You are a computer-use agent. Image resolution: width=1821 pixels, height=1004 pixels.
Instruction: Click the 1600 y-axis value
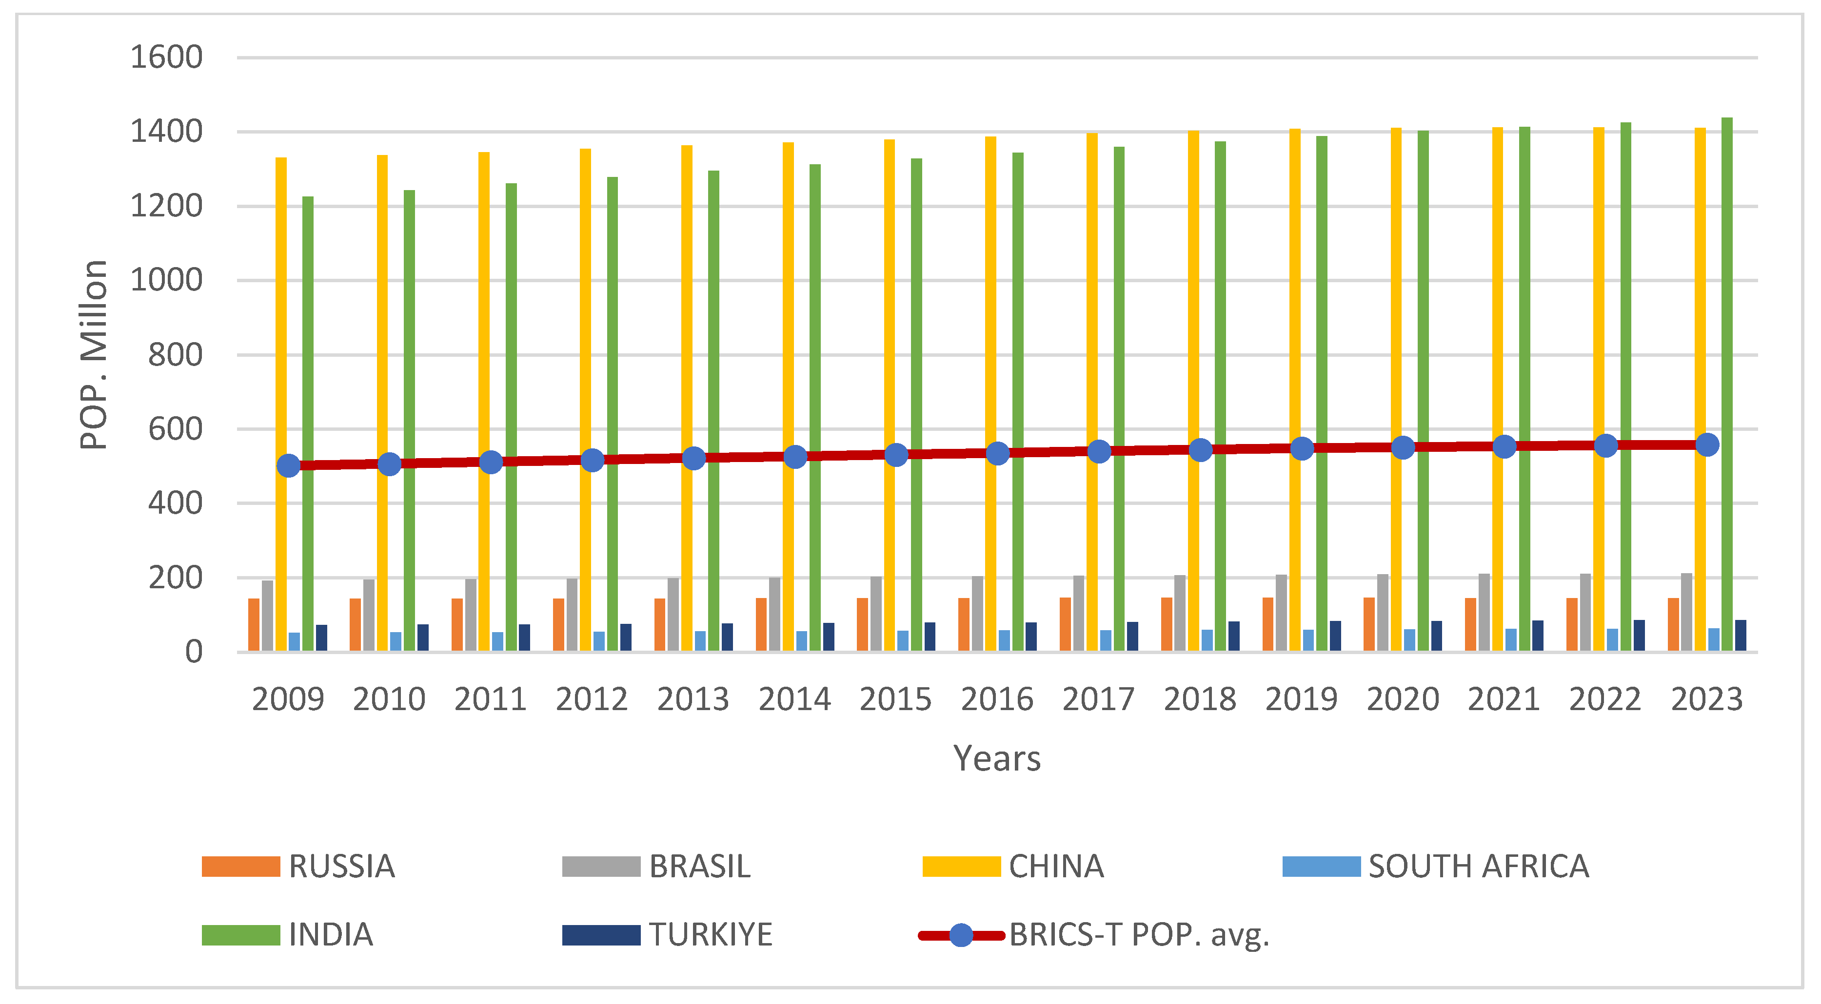tap(167, 57)
